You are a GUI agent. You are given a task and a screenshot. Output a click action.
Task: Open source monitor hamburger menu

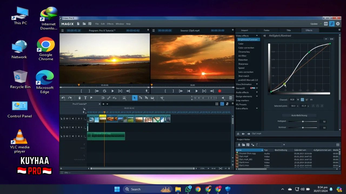[x=154, y=30]
